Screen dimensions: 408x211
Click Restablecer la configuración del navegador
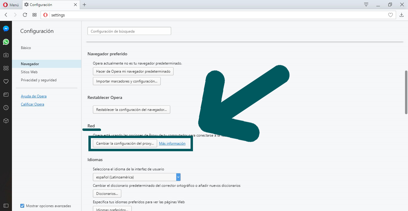point(131,110)
